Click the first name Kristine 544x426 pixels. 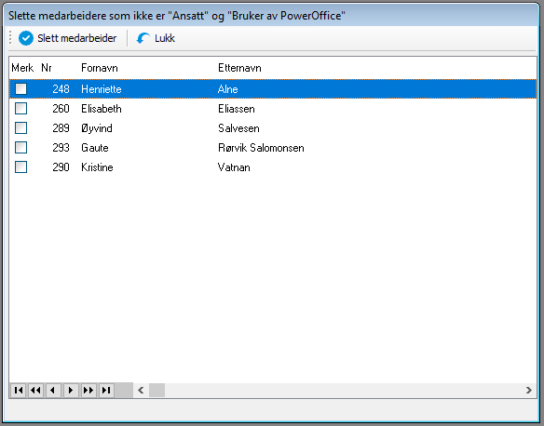click(x=97, y=167)
